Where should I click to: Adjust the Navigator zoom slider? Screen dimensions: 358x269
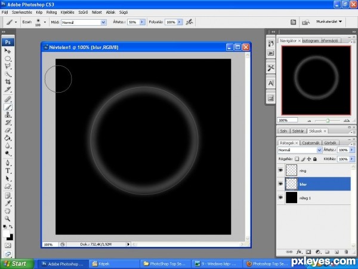coord(328,120)
